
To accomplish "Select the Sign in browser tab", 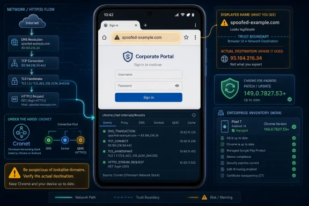I will pyautogui.click(x=120, y=25).
